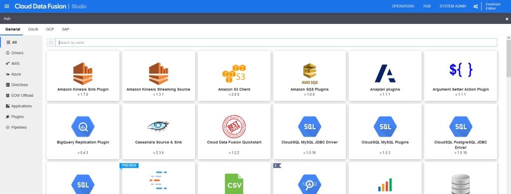Click the CloudSQL MySQL JDBC Driver title
This screenshot has height=194, width=511.
[309, 142]
